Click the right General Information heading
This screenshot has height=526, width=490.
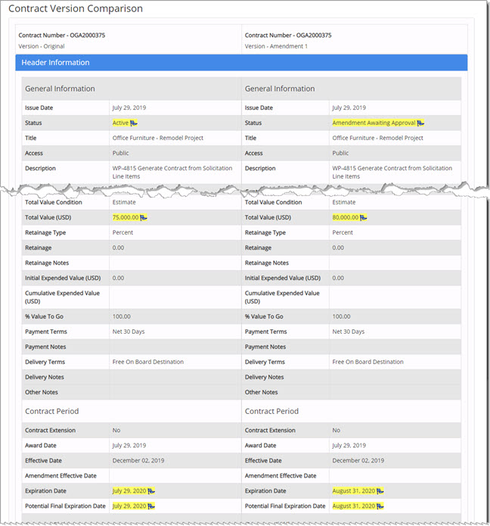[x=280, y=89]
